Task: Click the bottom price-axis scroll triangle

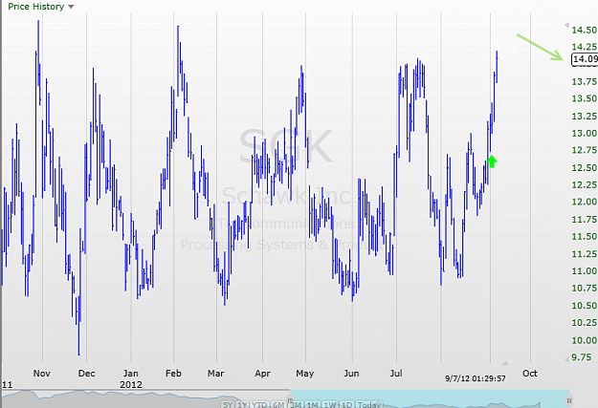Action: [566, 359]
